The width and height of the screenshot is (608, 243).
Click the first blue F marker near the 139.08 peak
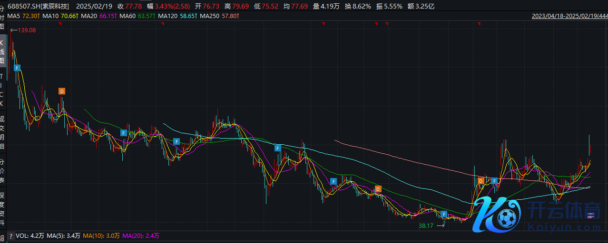pos(18,68)
